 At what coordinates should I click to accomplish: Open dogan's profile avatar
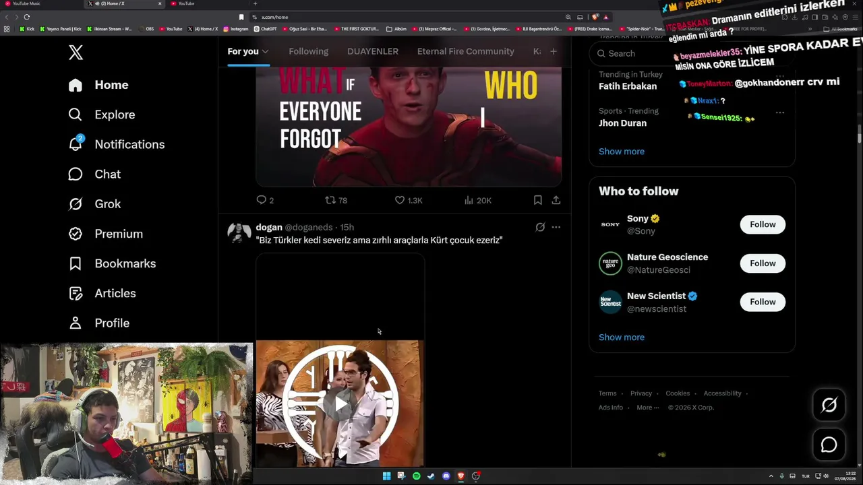(239, 233)
